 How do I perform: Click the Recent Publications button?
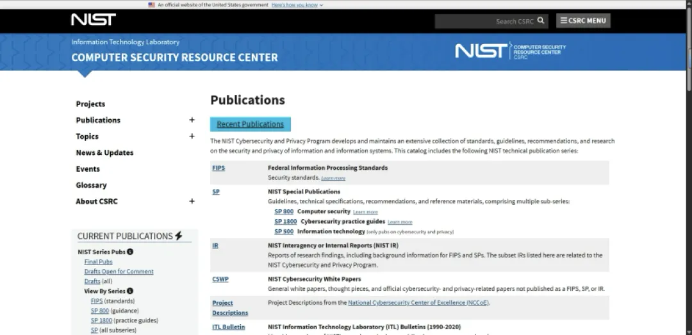251,124
